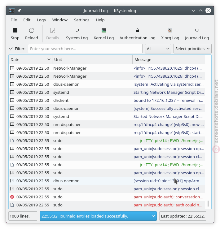The width and height of the screenshot is (220, 229).
Task: Open the Logs menu
Action: (41, 20)
